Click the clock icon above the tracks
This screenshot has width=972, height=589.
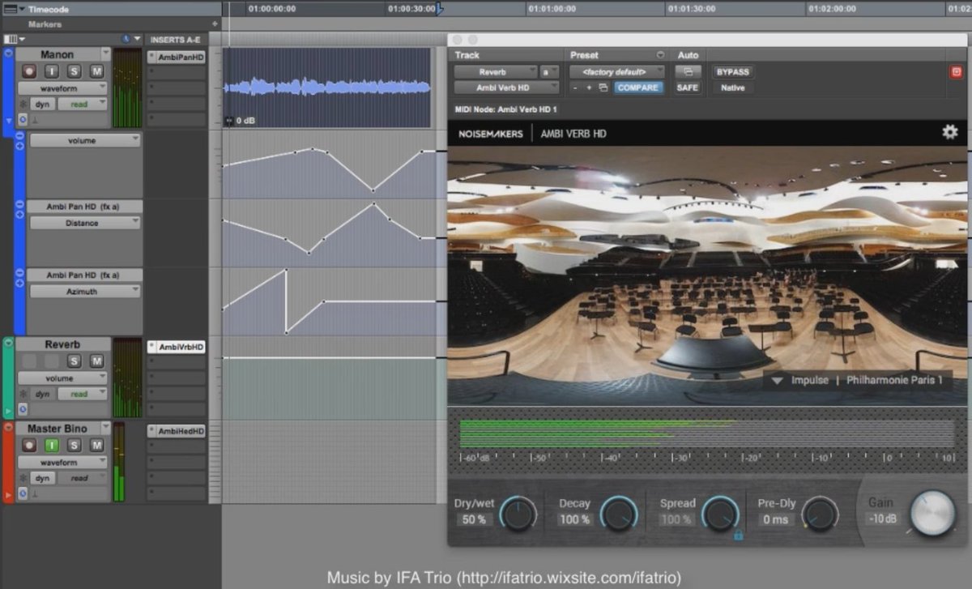click(x=126, y=39)
